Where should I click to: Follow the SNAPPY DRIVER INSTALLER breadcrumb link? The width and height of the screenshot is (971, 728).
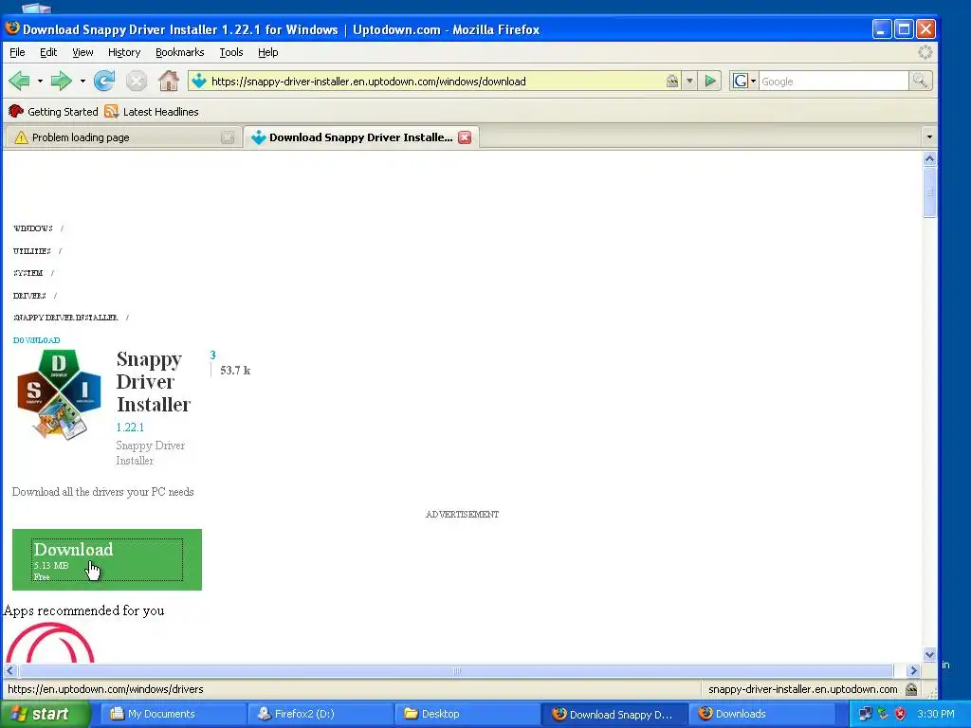(x=65, y=318)
